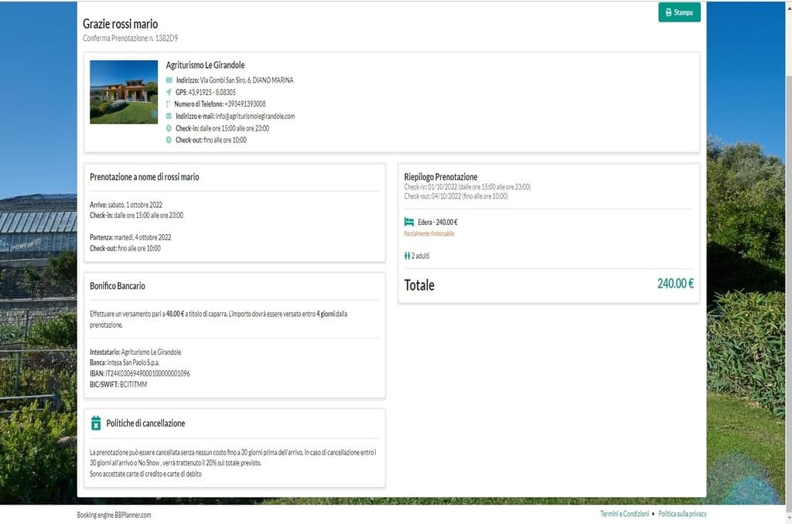
Task: Click the bed icon next to Edera
Action: coord(409,222)
